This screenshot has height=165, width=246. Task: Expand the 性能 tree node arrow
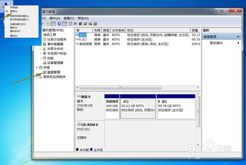[41, 58]
